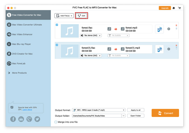Open subtitle dropdown for forest(1).flac
189x133 pixels.
[x=119, y=56]
